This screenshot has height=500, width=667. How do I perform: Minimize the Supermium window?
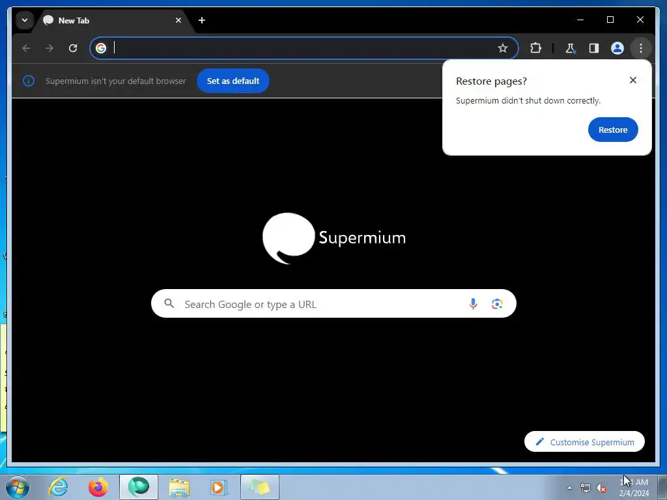pos(580,20)
